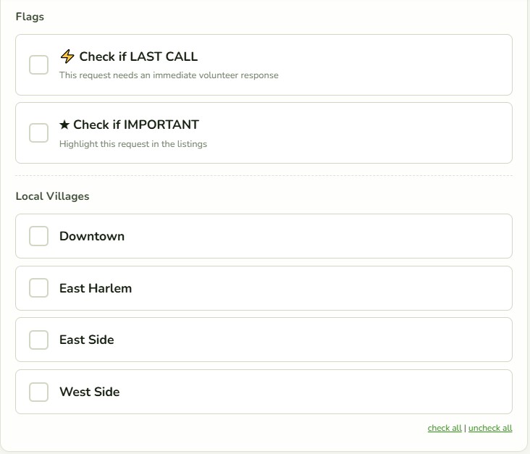This screenshot has height=454, width=530.
Task: Toggle the East Side checkbox
Action: pyautogui.click(x=38, y=340)
